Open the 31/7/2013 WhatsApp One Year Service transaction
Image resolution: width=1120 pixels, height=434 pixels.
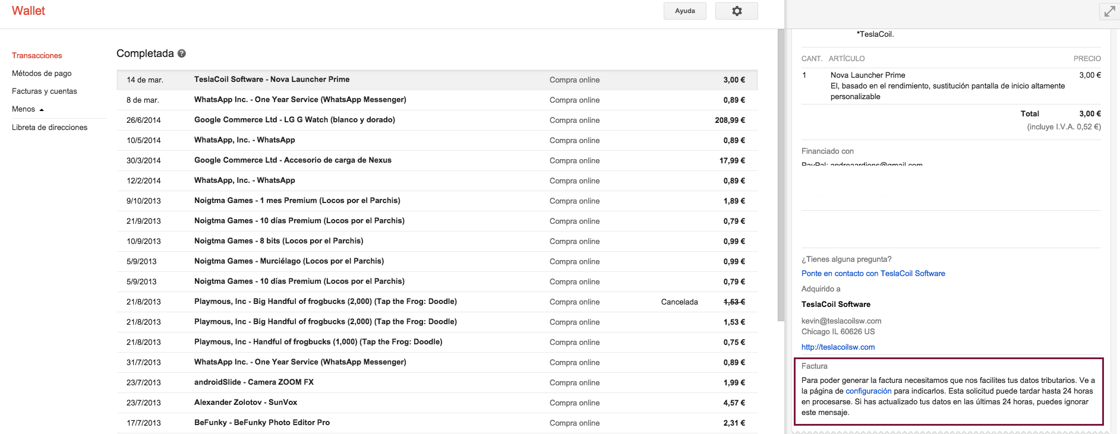click(437, 362)
